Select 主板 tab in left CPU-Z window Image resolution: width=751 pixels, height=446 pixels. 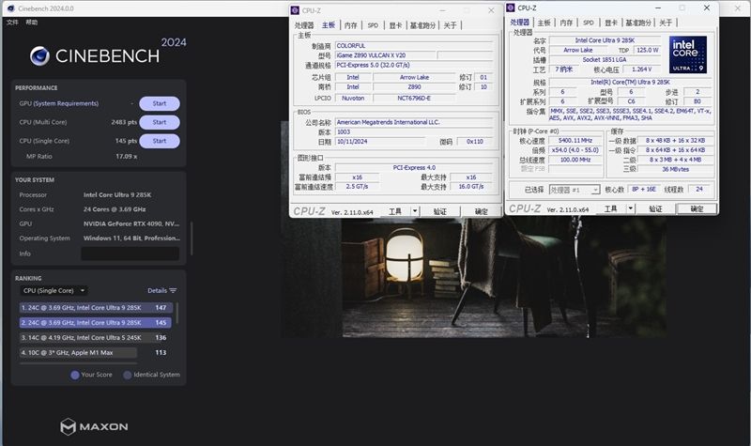coord(329,25)
